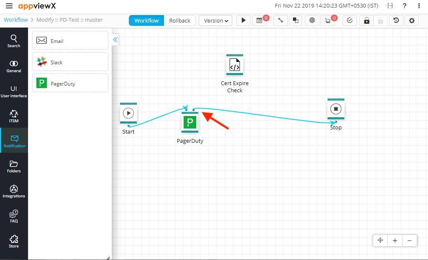Select the Workflow tab
428x260 pixels.
(146, 20)
